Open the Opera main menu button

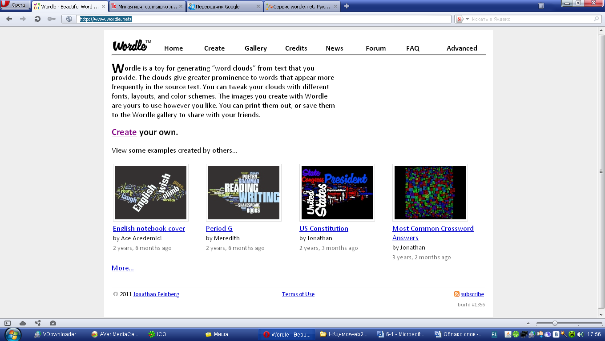tap(15, 5)
